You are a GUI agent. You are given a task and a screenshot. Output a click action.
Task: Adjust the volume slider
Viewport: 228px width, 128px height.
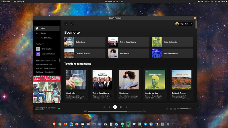186,109
